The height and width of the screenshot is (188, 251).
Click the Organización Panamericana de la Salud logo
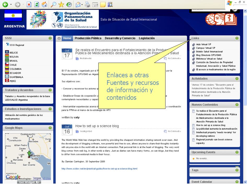(62, 20)
